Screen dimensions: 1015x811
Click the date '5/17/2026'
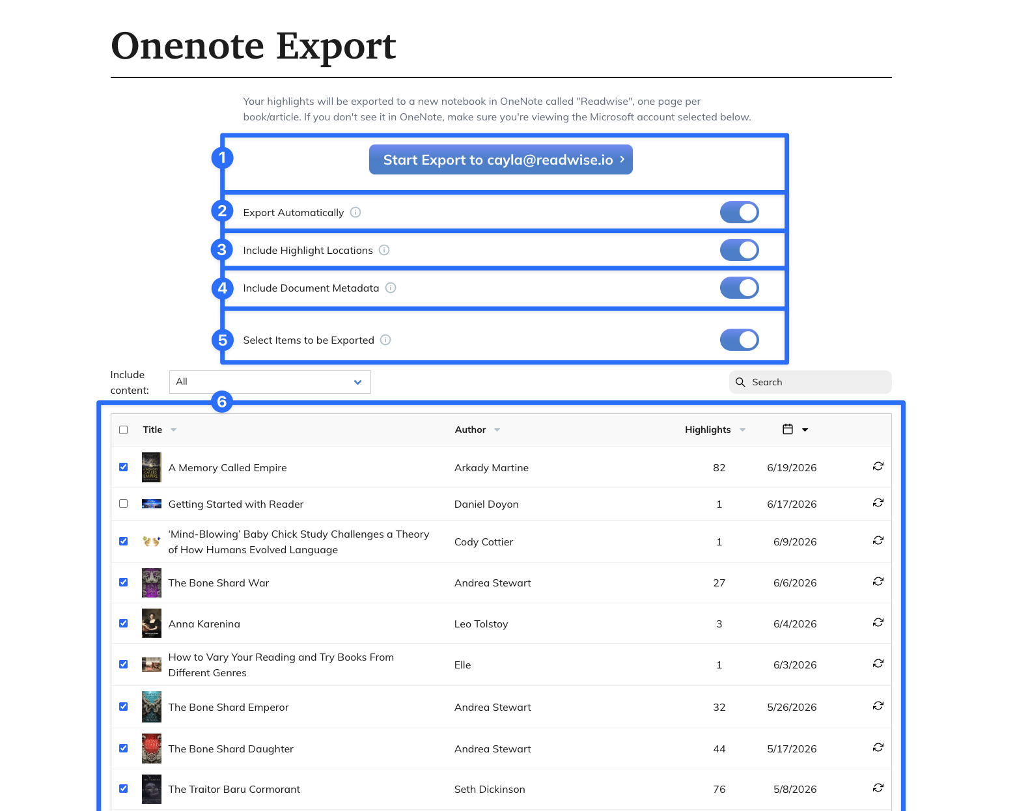coord(792,749)
